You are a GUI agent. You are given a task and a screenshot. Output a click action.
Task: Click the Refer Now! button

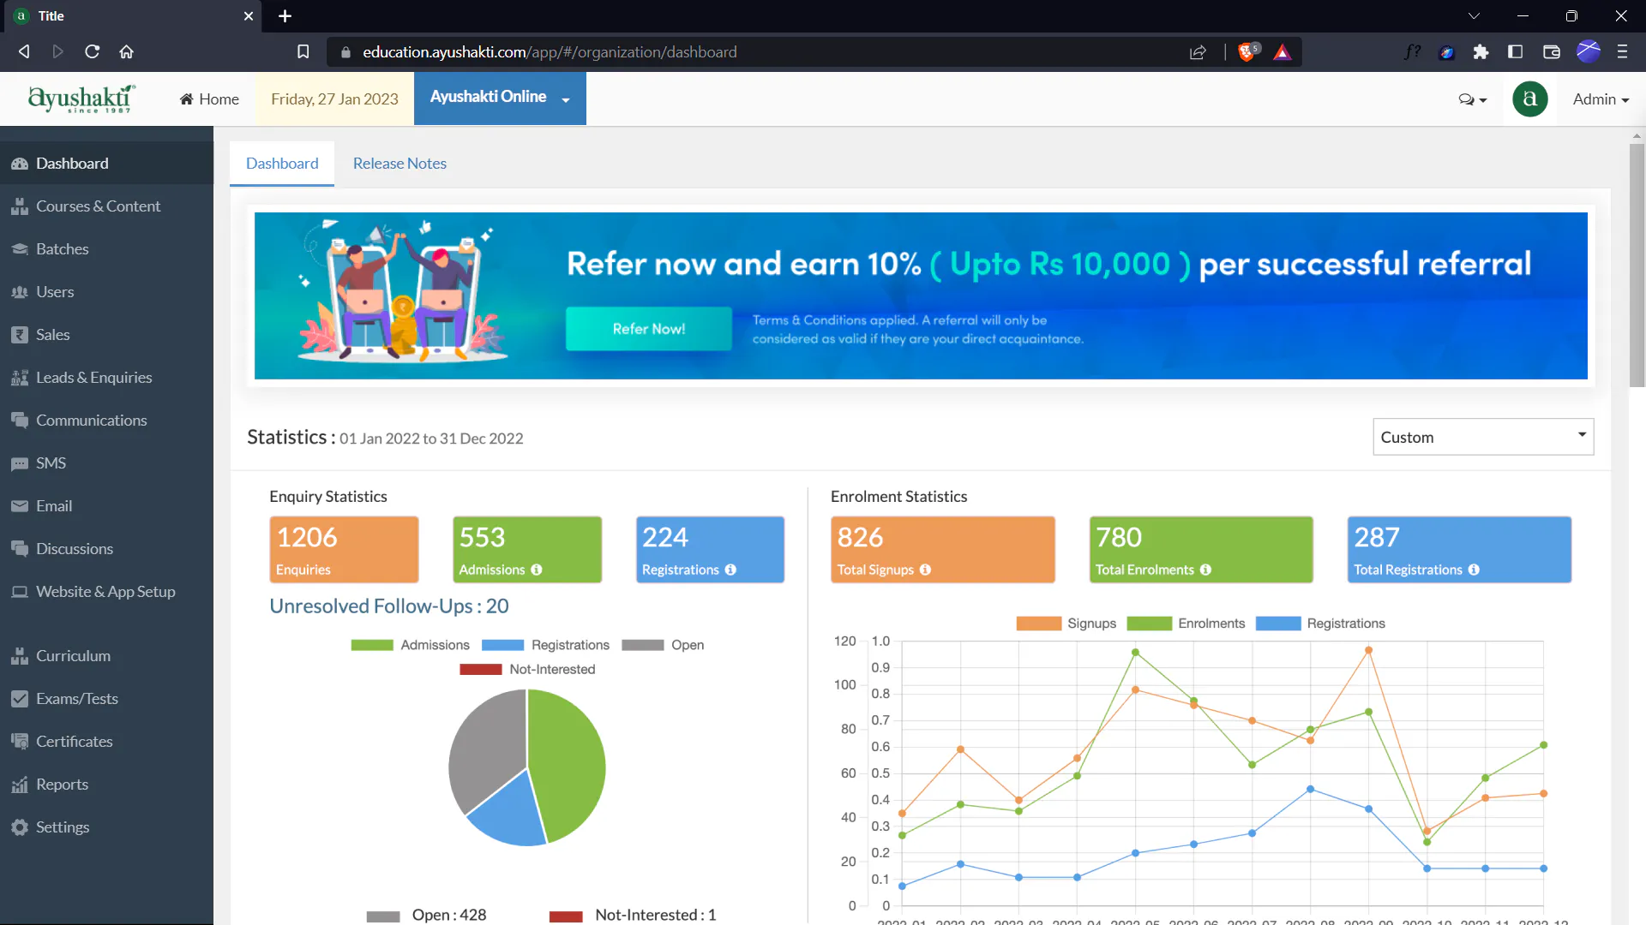648,329
